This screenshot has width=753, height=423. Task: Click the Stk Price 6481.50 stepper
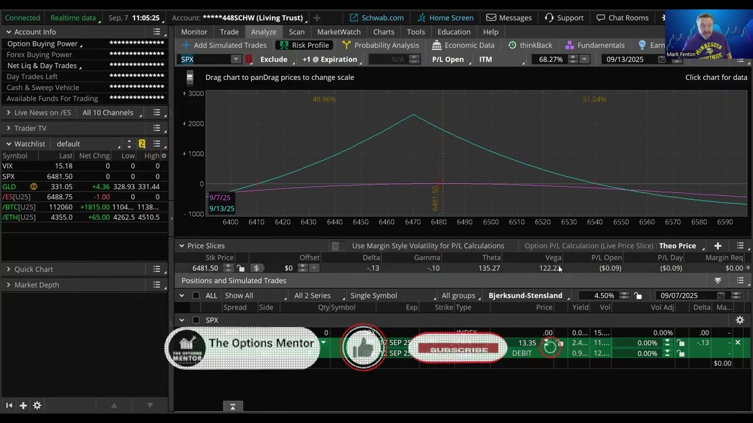coord(228,268)
